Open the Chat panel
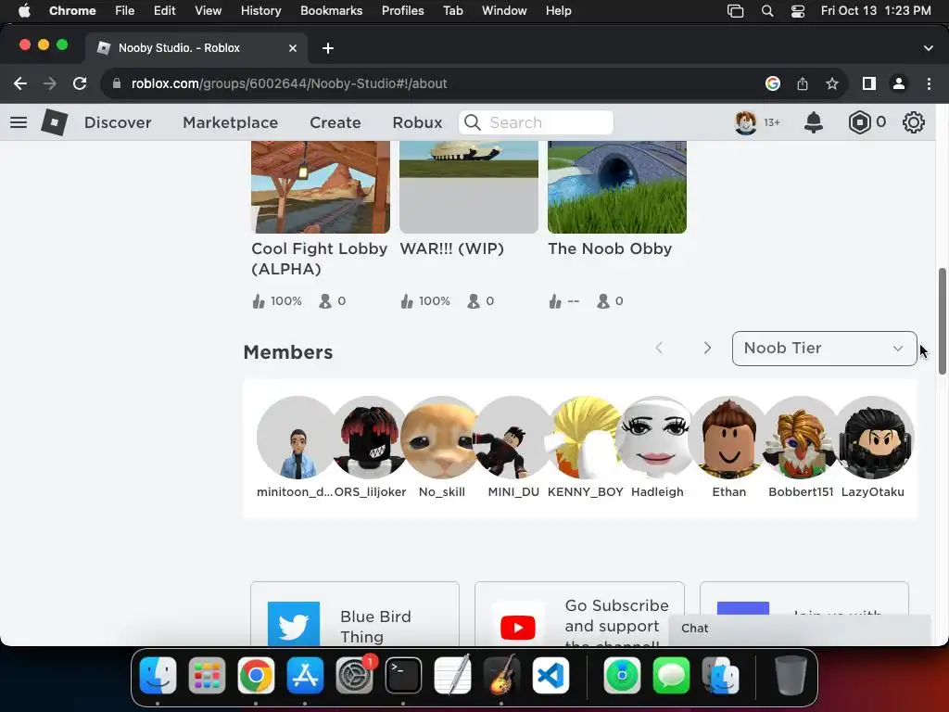 [x=799, y=629]
